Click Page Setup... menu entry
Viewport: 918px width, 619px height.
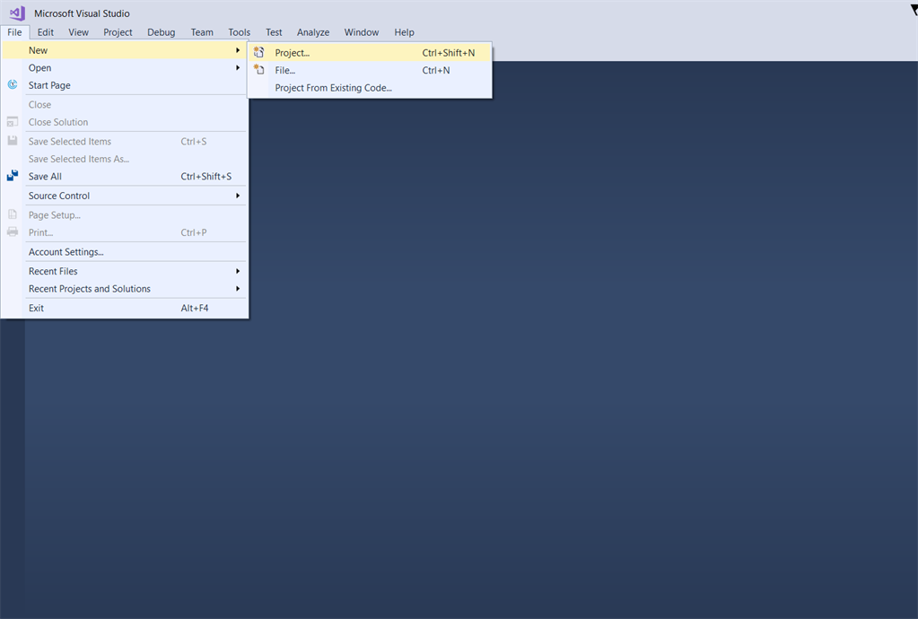(x=124, y=214)
